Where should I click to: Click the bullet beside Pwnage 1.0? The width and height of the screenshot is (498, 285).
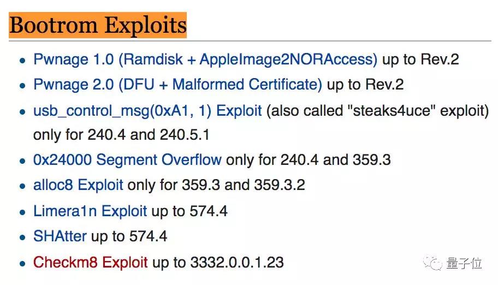(22, 61)
